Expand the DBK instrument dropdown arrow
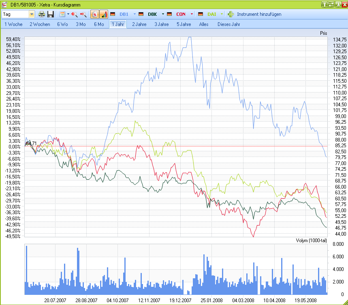Image resolution: width=348 pixels, height=305 pixels. pyautogui.click(x=163, y=14)
